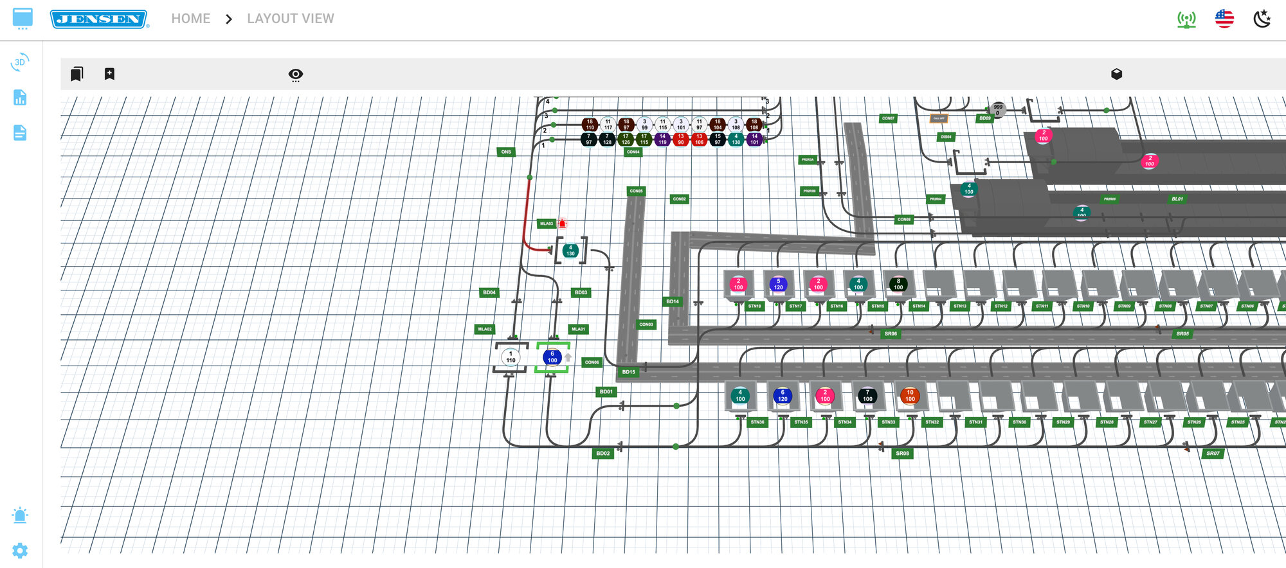Click the green connection status icon
This screenshot has height=568, width=1286.
pyautogui.click(x=1186, y=19)
